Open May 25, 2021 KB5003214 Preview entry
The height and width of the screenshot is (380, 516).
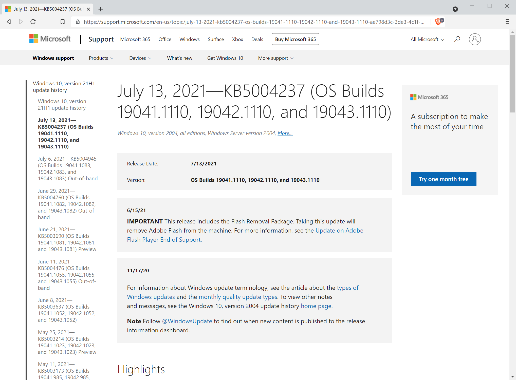tap(67, 342)
